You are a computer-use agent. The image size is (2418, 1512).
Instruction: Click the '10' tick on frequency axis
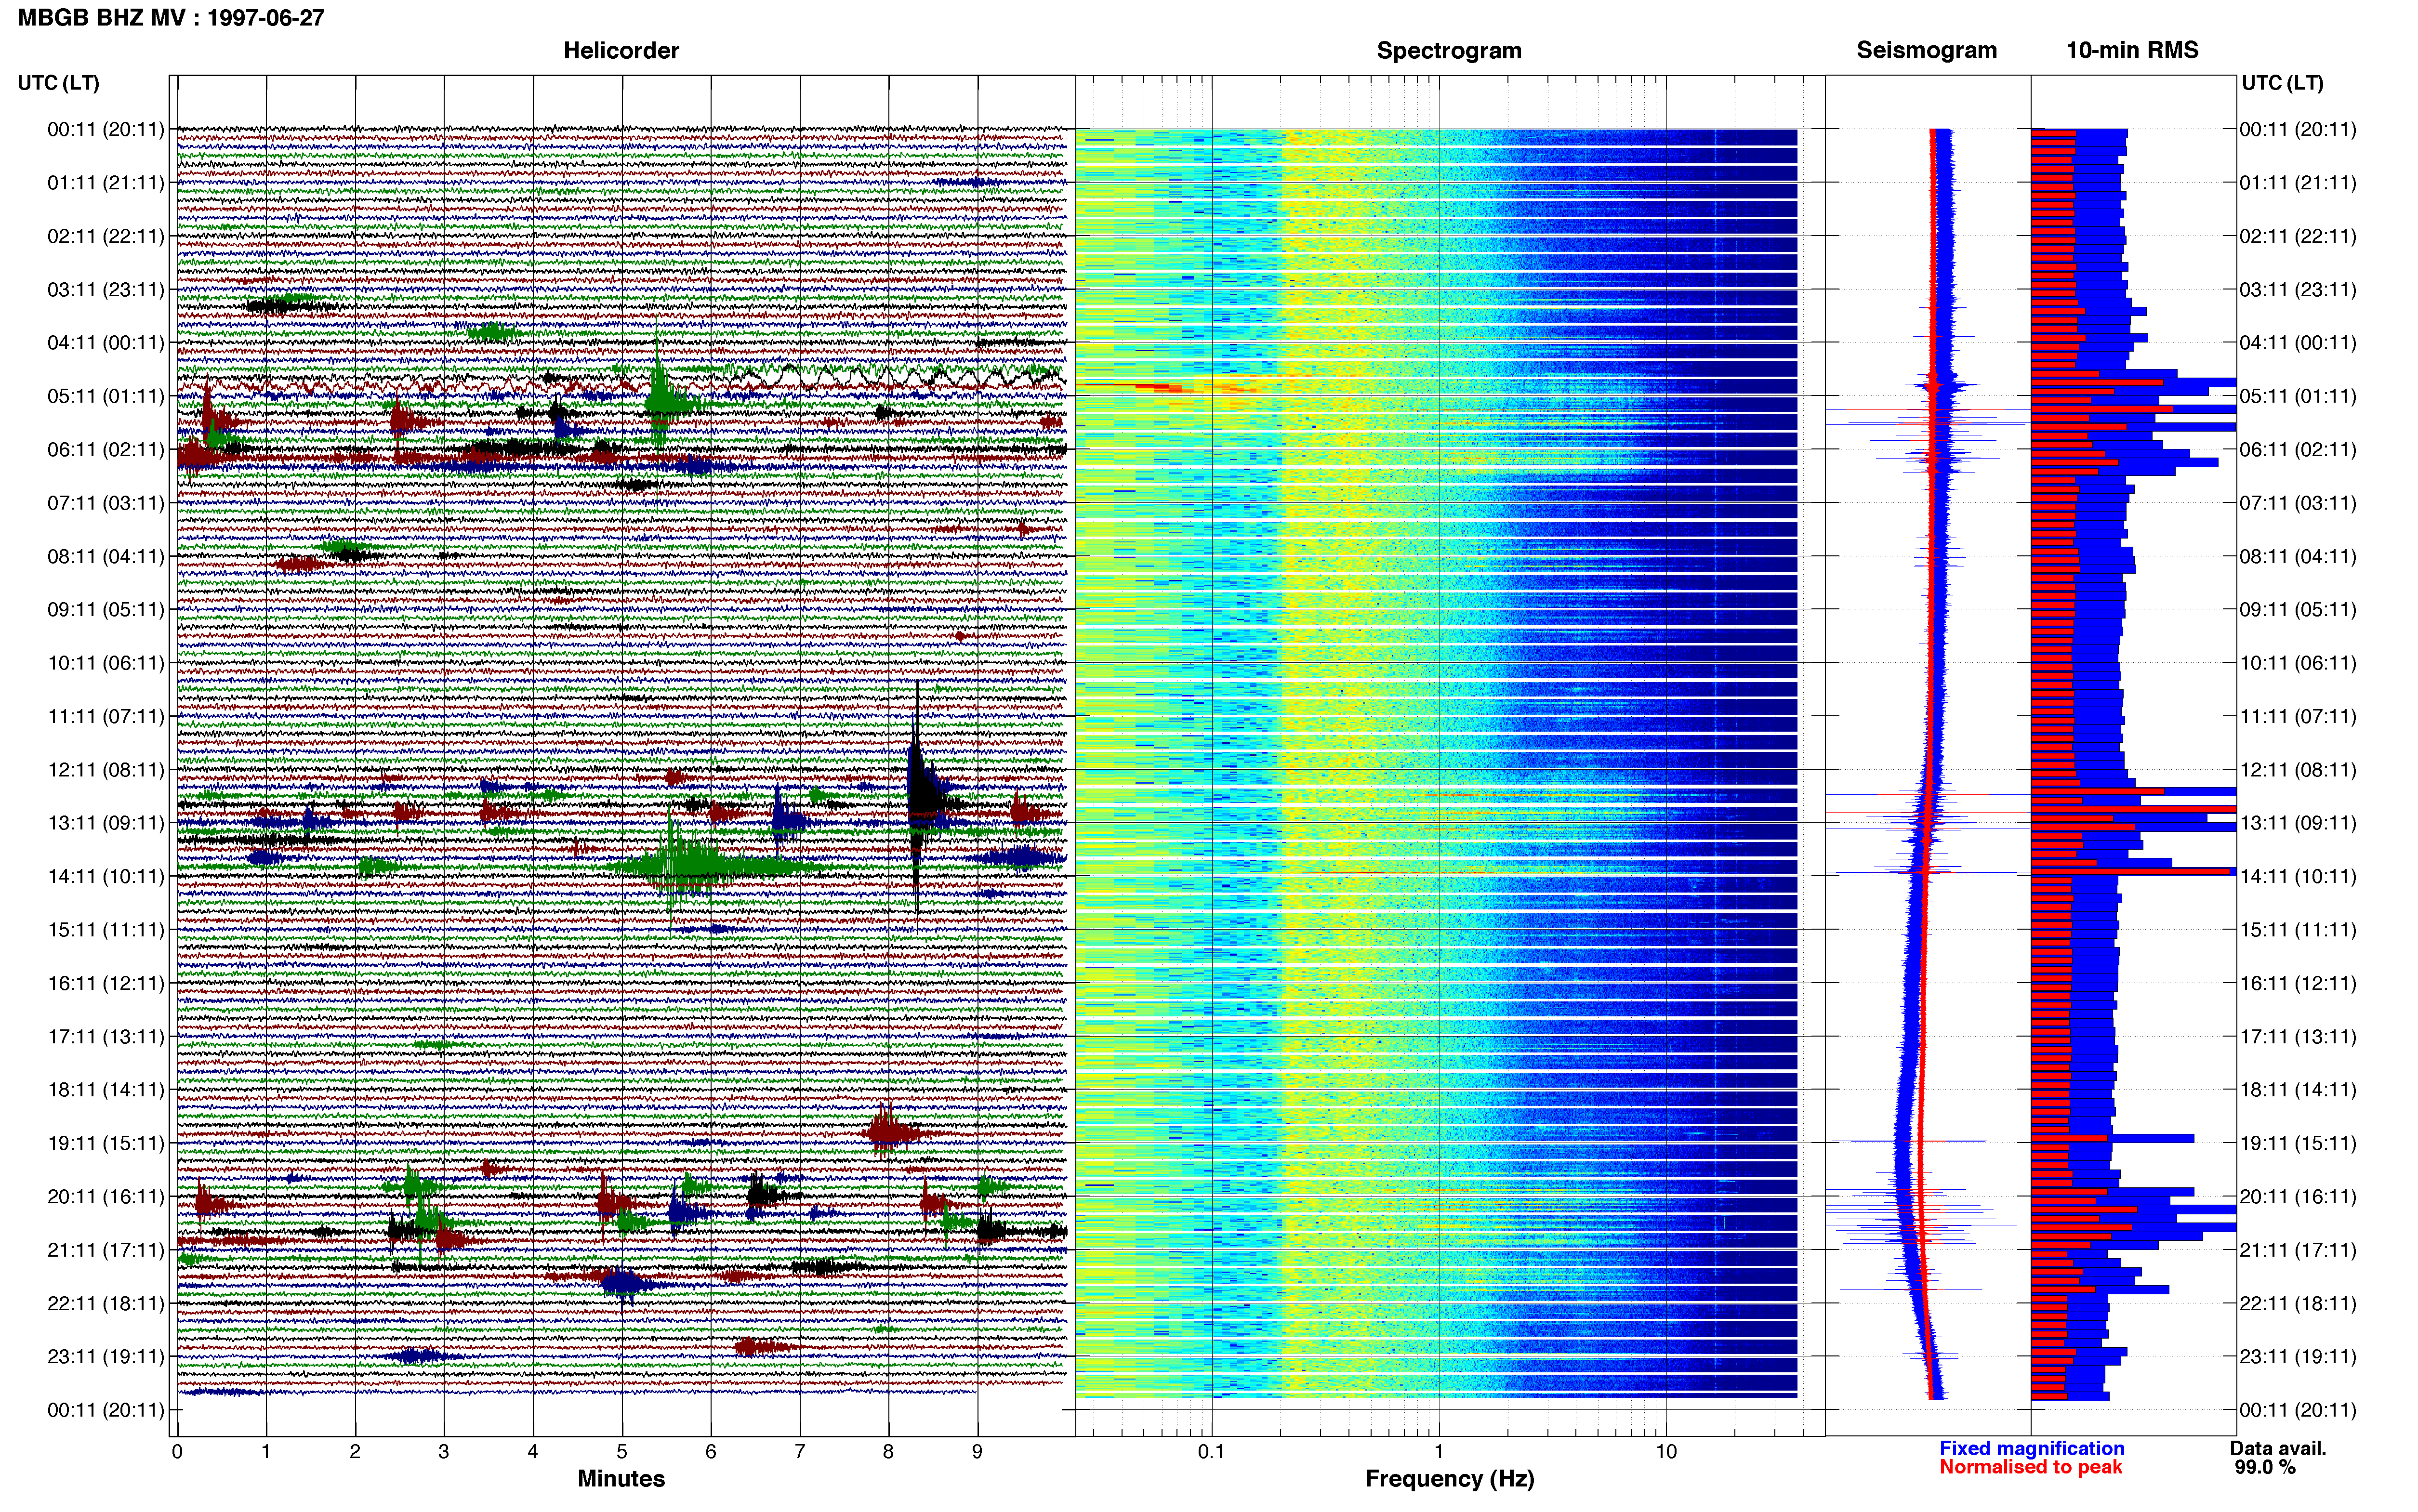[x=1666, y=1452]
